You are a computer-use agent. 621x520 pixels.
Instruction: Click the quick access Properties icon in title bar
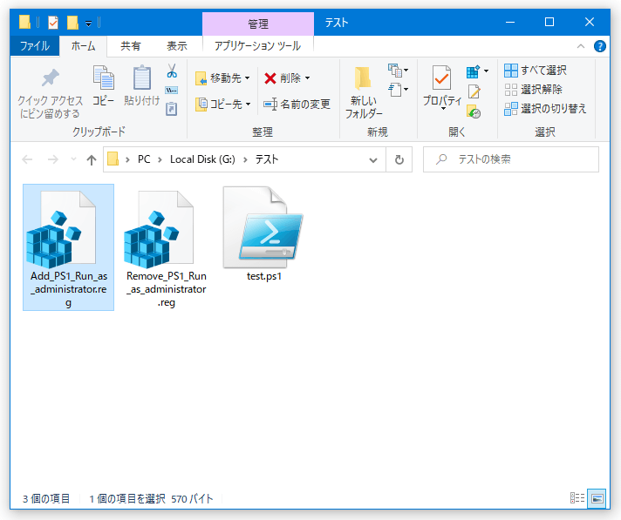pos(53,22)
